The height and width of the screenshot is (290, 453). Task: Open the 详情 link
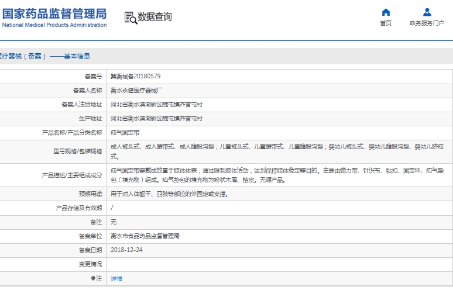click(x=116, y=278)
